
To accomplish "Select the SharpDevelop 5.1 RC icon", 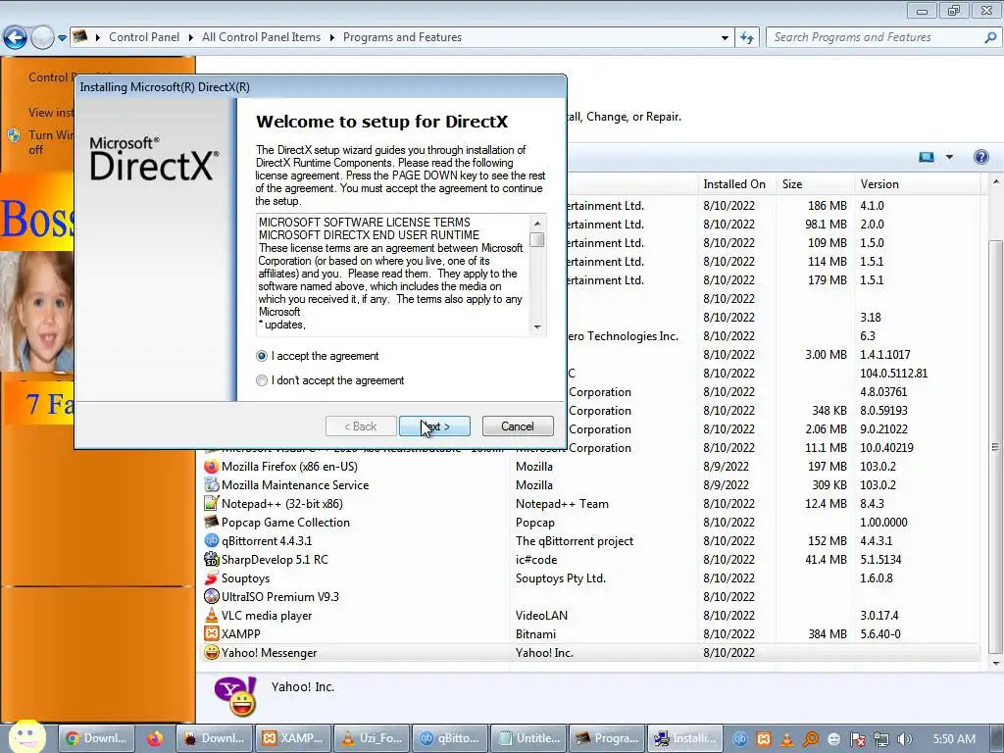I will pos(212,559).
